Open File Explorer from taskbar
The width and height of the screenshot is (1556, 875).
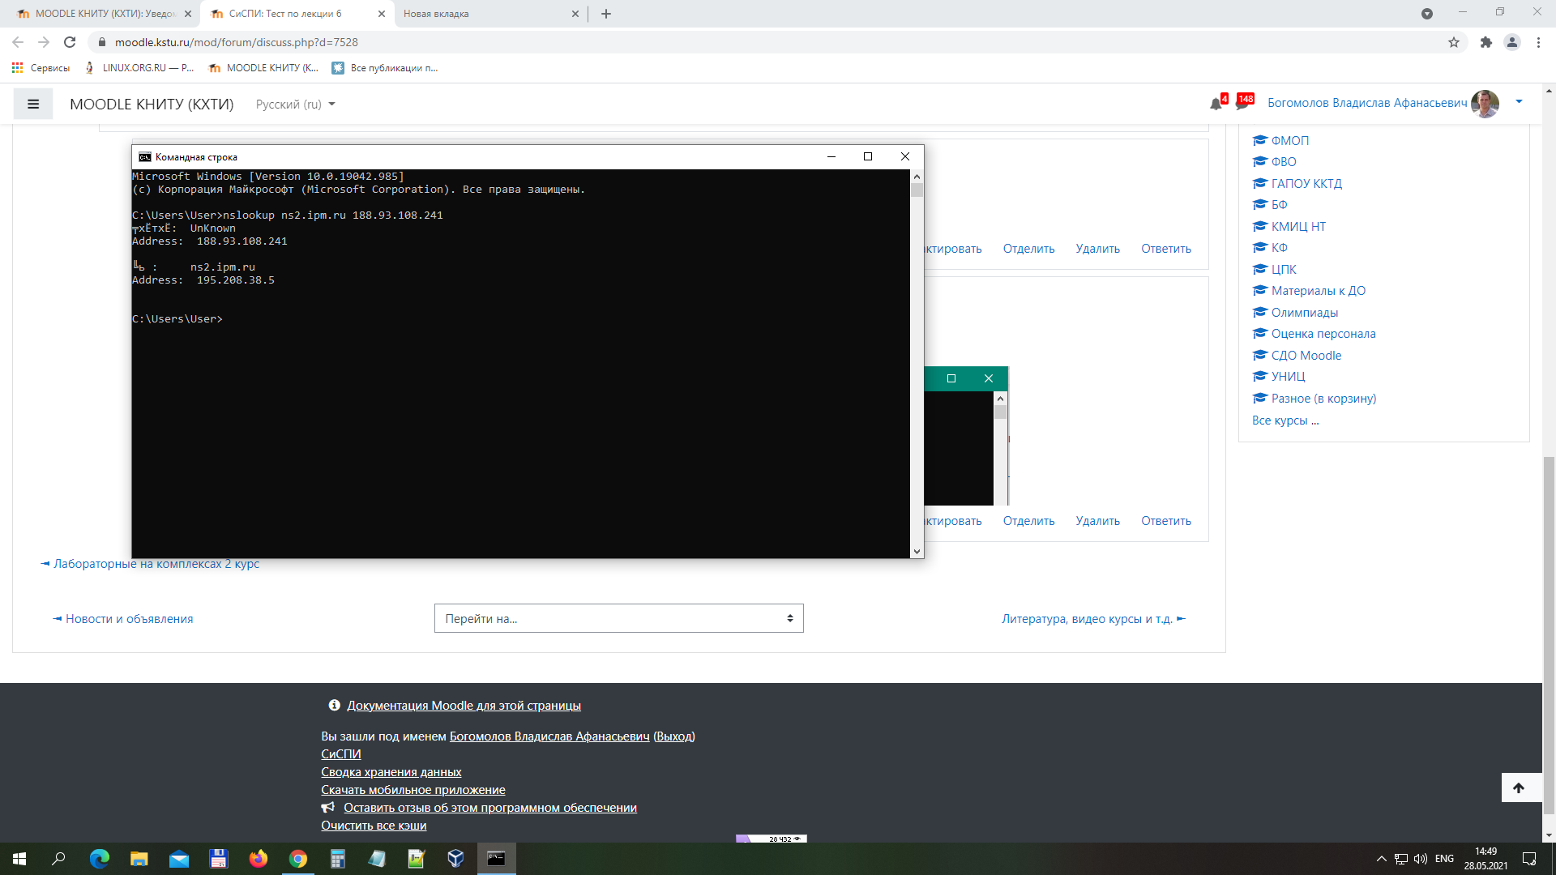point(139,859)
